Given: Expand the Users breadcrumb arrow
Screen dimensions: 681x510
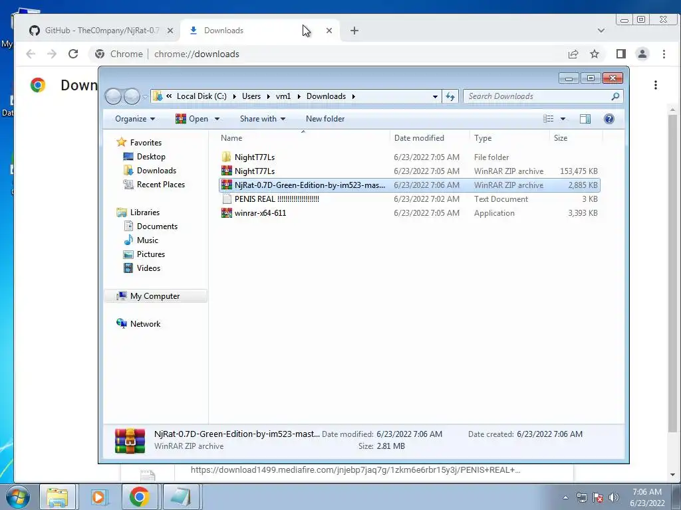Looking at the screenshot, I should (x=269, y=96).
